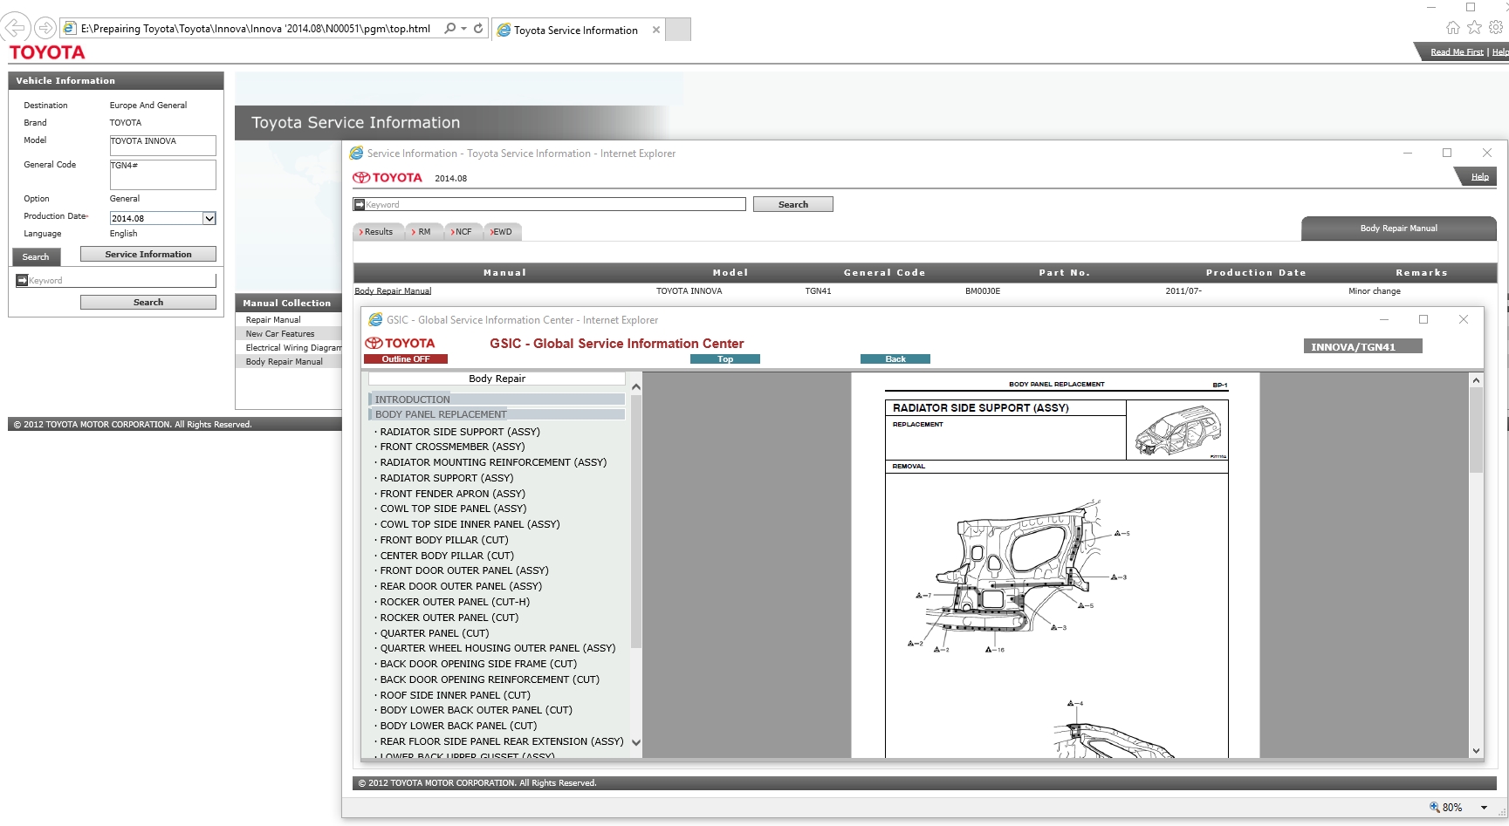Screen dimensions: 1509x826
Task: Expand the BODY PANEL REPLACEMENT section
Action: tap(441, 414)
